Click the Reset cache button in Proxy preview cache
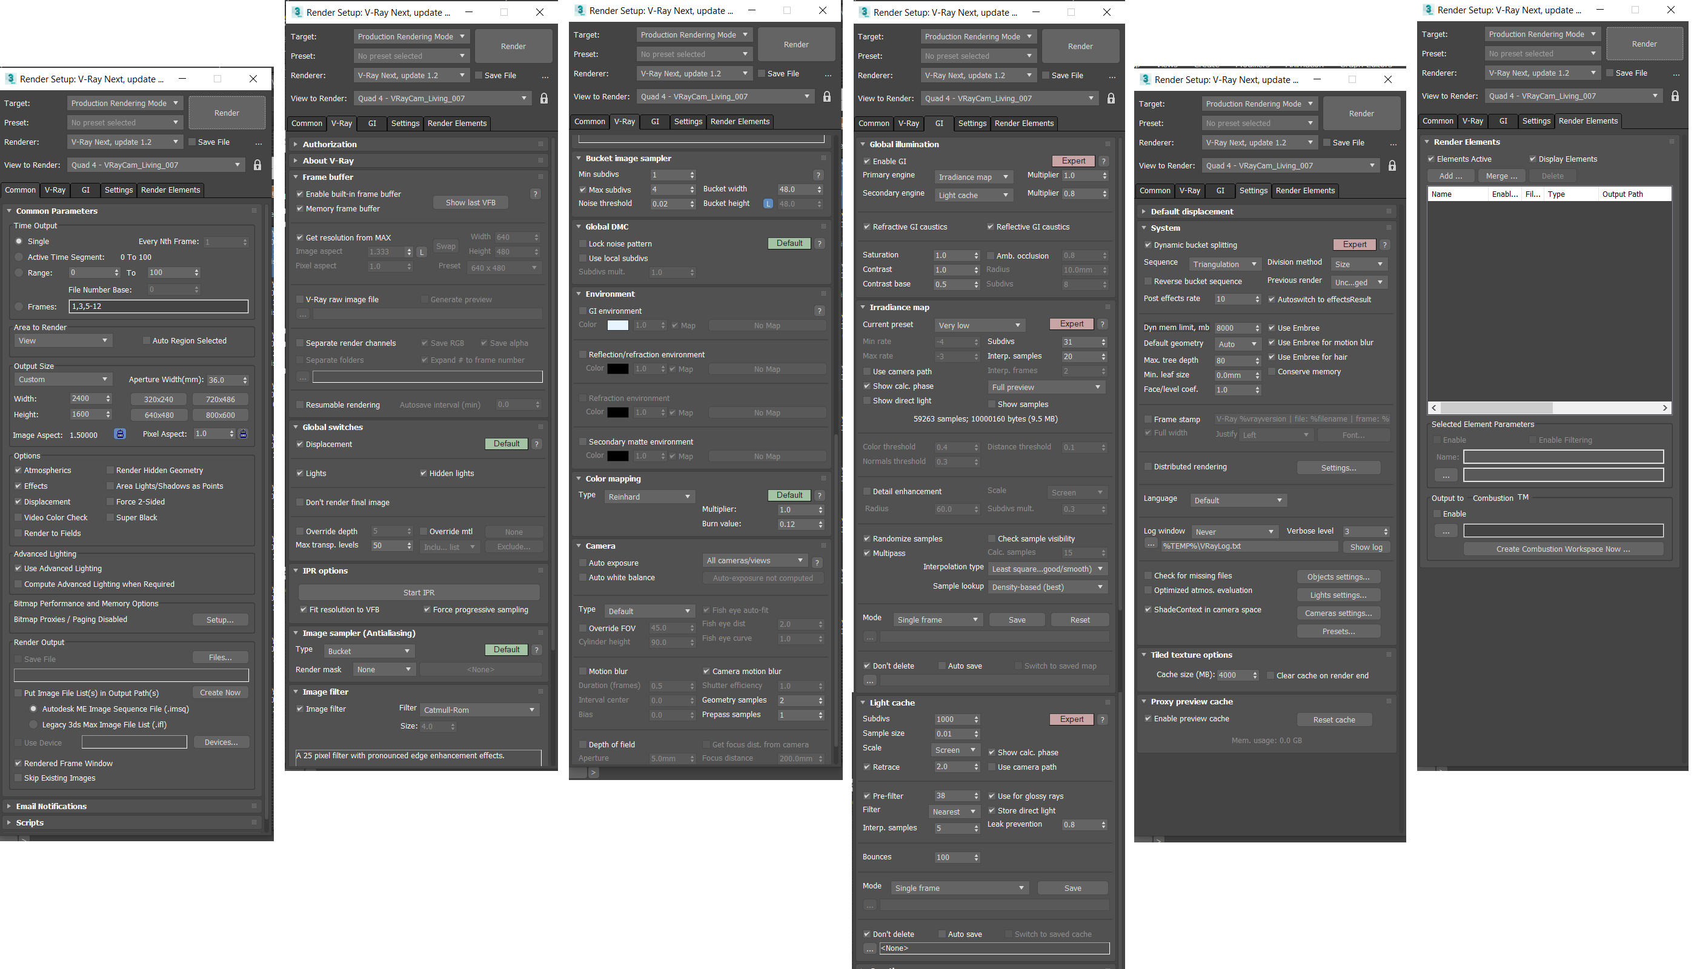This screenshot has width=1694, height=969. coord(1336,719)
